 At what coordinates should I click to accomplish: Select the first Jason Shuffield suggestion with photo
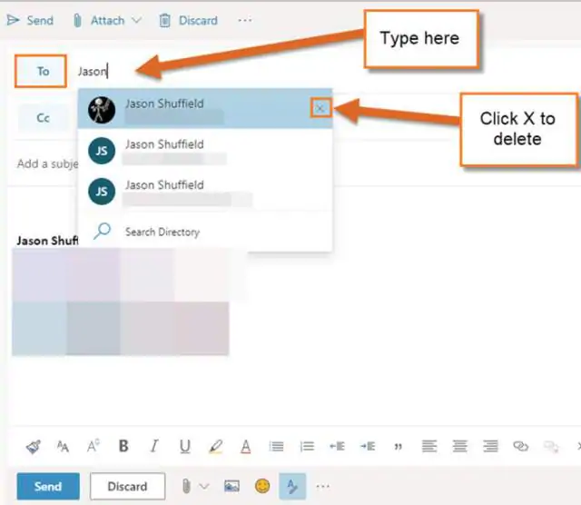(x=205, y=109)
